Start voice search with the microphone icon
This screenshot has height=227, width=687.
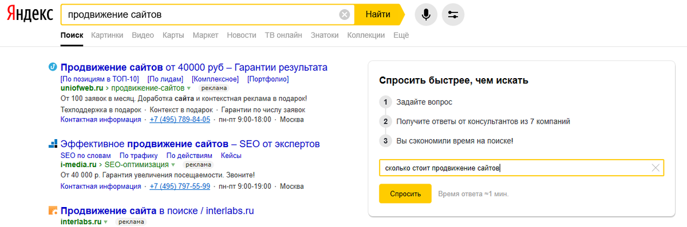pos(426,15)
